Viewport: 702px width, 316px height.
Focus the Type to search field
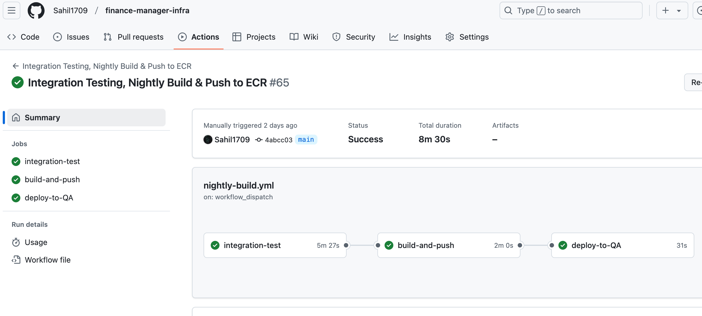(571, 10)
